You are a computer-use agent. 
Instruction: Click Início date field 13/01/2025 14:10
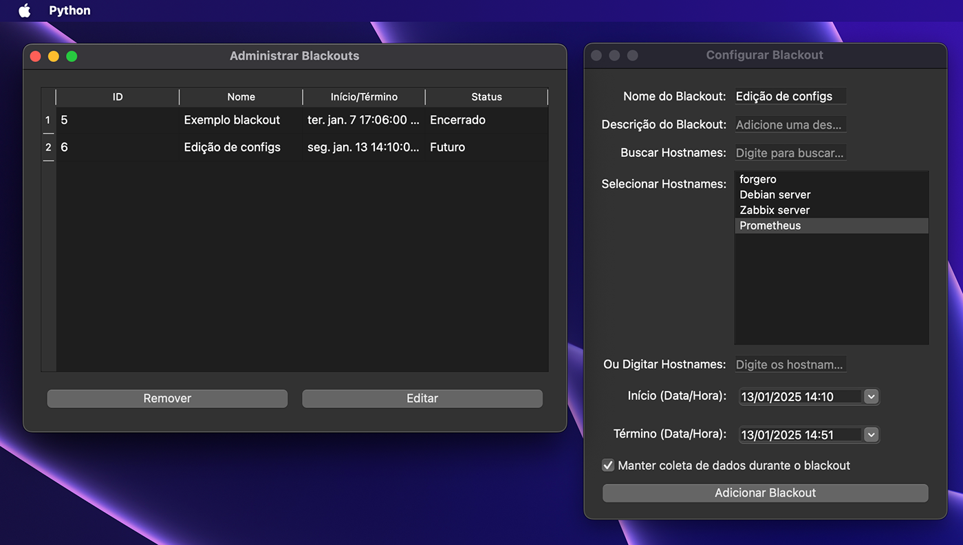click(x=801, y=396)
